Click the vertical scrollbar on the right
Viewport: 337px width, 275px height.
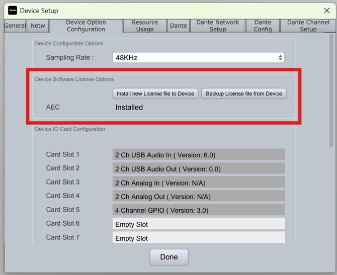pos(330,90)
